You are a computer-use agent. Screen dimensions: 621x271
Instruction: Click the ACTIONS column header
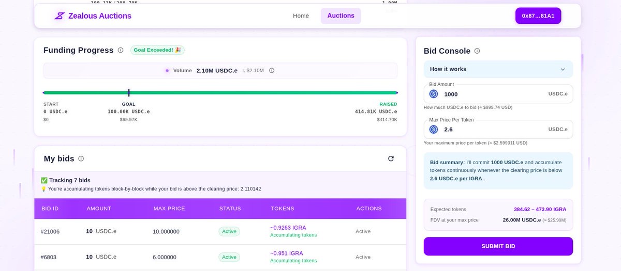(369, 209)
